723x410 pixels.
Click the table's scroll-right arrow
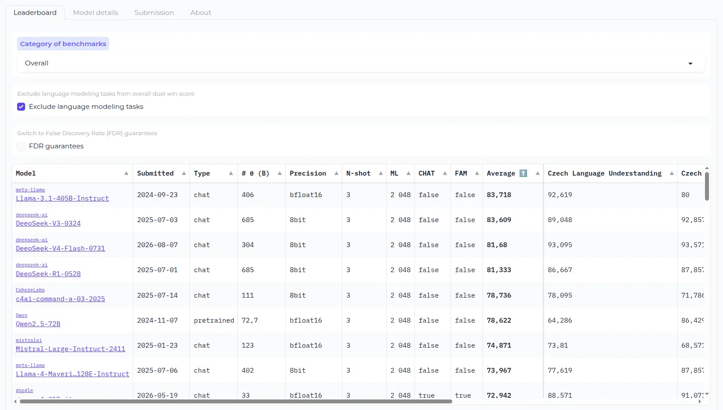700,401
